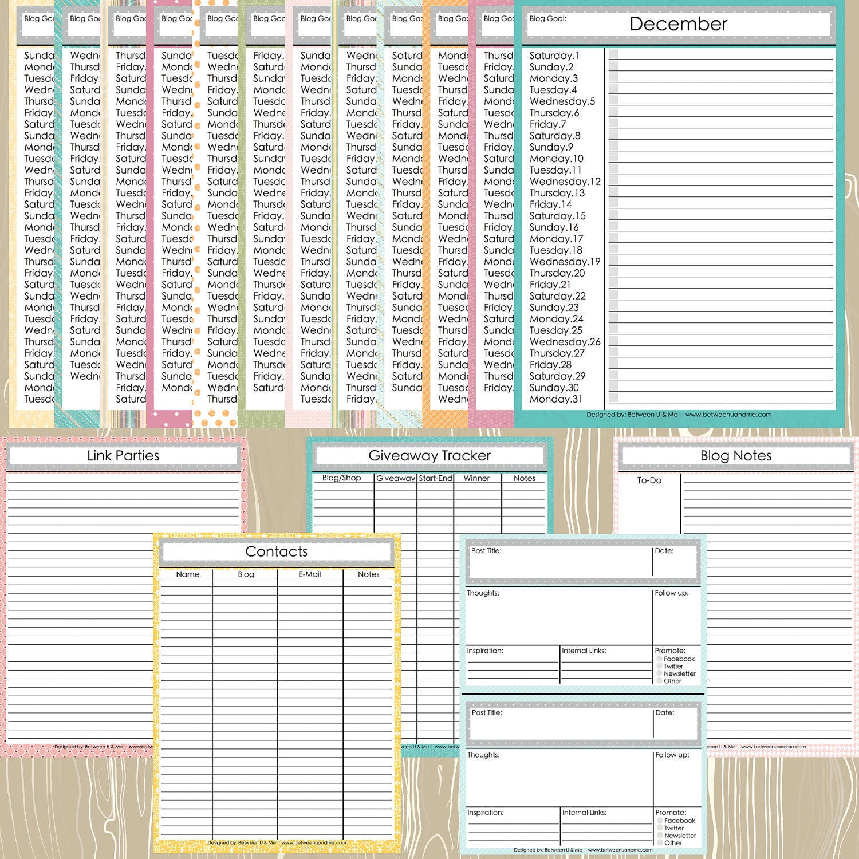
Task: Select Newsletter under Promote in lower post card
Action: pos(660,836)
